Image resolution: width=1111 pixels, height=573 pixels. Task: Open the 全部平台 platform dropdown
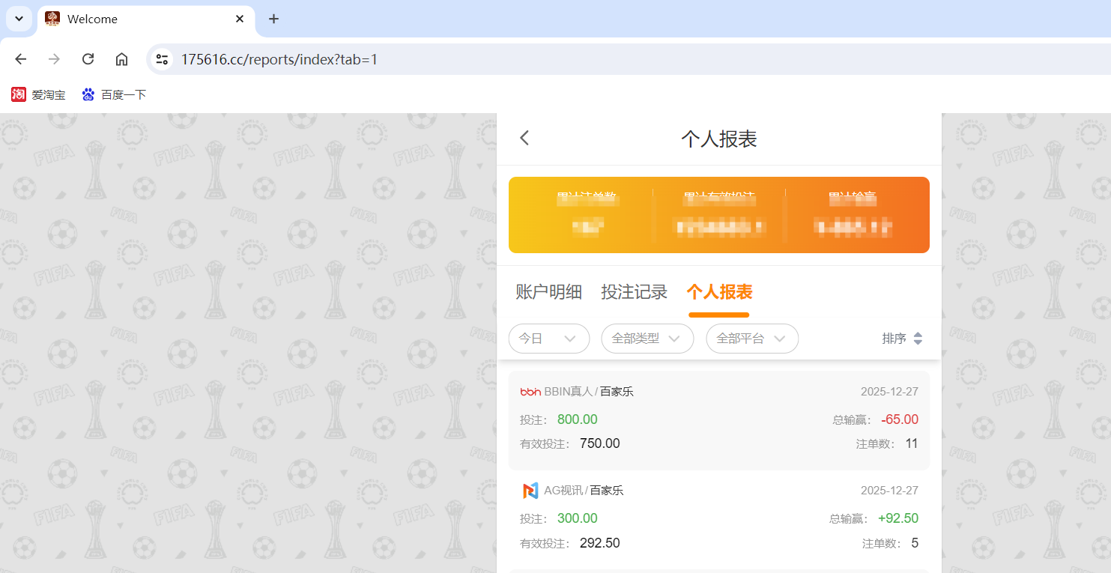[752, 339]
